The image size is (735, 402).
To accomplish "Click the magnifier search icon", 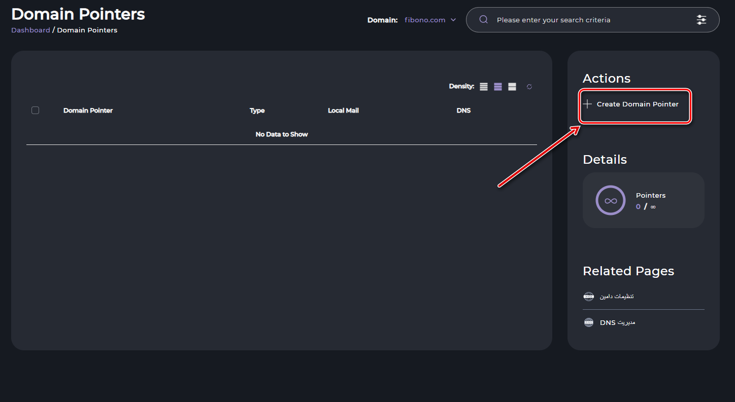I will (x=484, y=20).
